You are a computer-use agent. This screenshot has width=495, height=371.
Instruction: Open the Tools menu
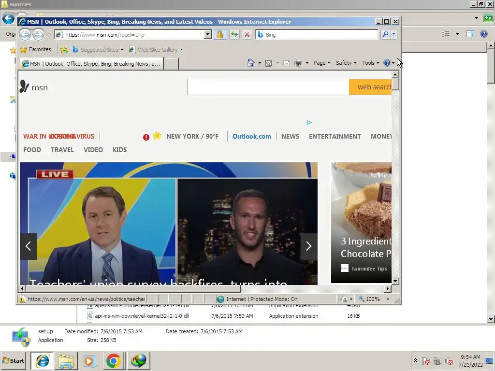pyautogui.click(x=370, y=63)
